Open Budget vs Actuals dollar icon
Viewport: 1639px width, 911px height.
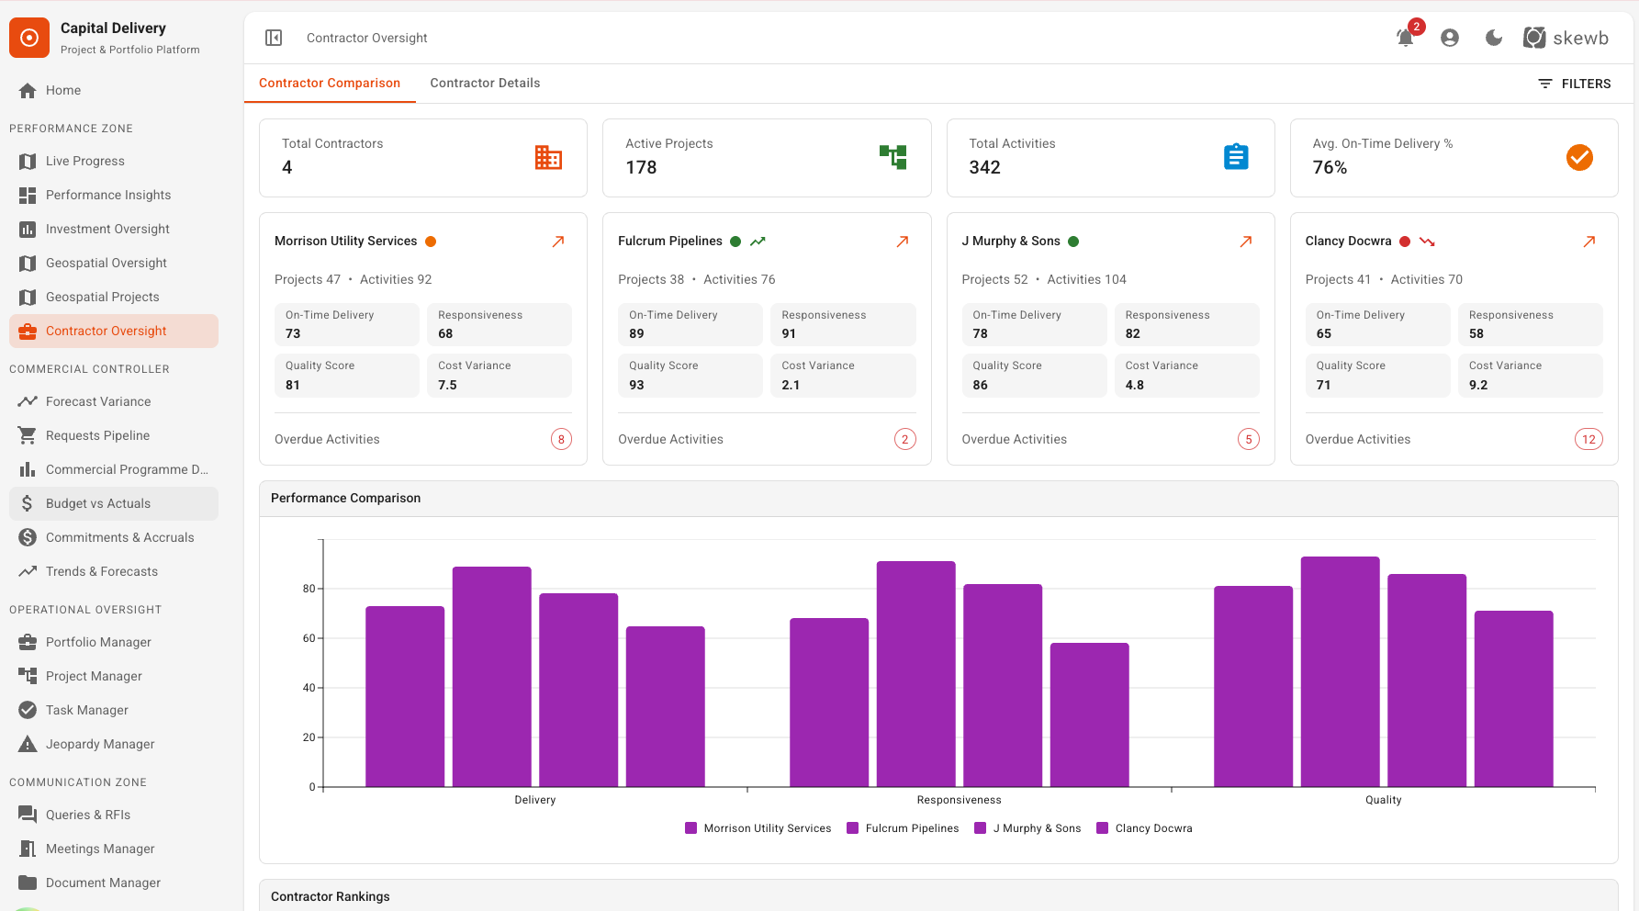pos(28,503)
